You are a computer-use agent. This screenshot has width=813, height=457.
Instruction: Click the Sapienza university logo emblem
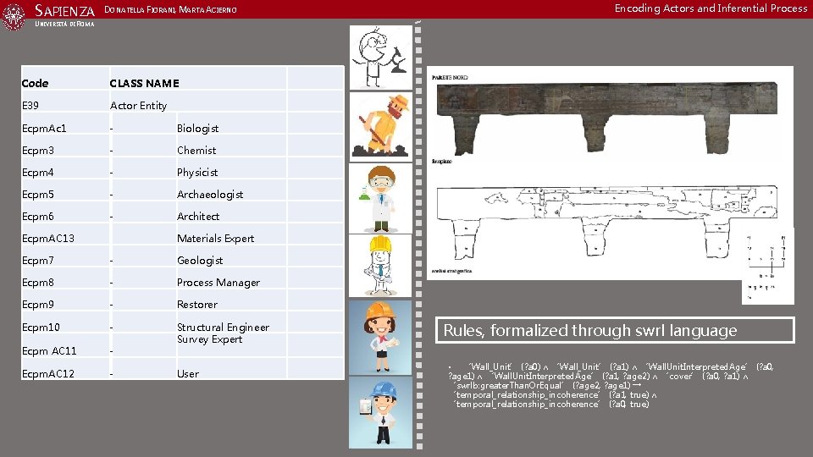pyautogui.click(x=14, y=17)
